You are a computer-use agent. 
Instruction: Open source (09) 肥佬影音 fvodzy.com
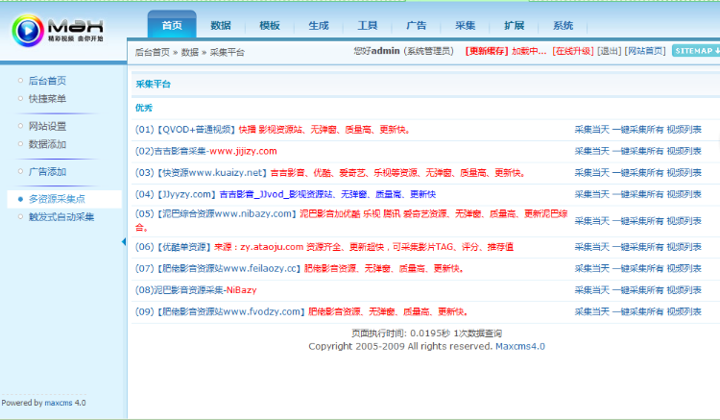pyautogui.click(x=301, y=311)
